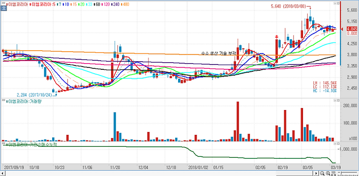Click the 5,600 price axis label
The image size is (359, 176).
point(352,11)
